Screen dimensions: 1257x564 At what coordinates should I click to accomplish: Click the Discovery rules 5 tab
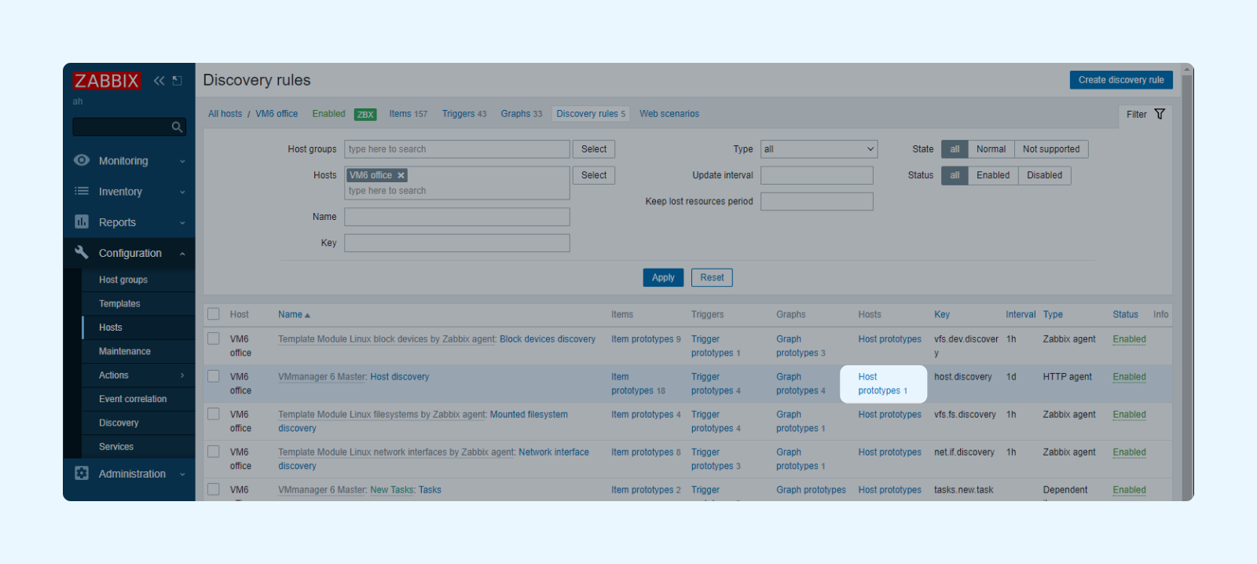(x=591, y=114)
